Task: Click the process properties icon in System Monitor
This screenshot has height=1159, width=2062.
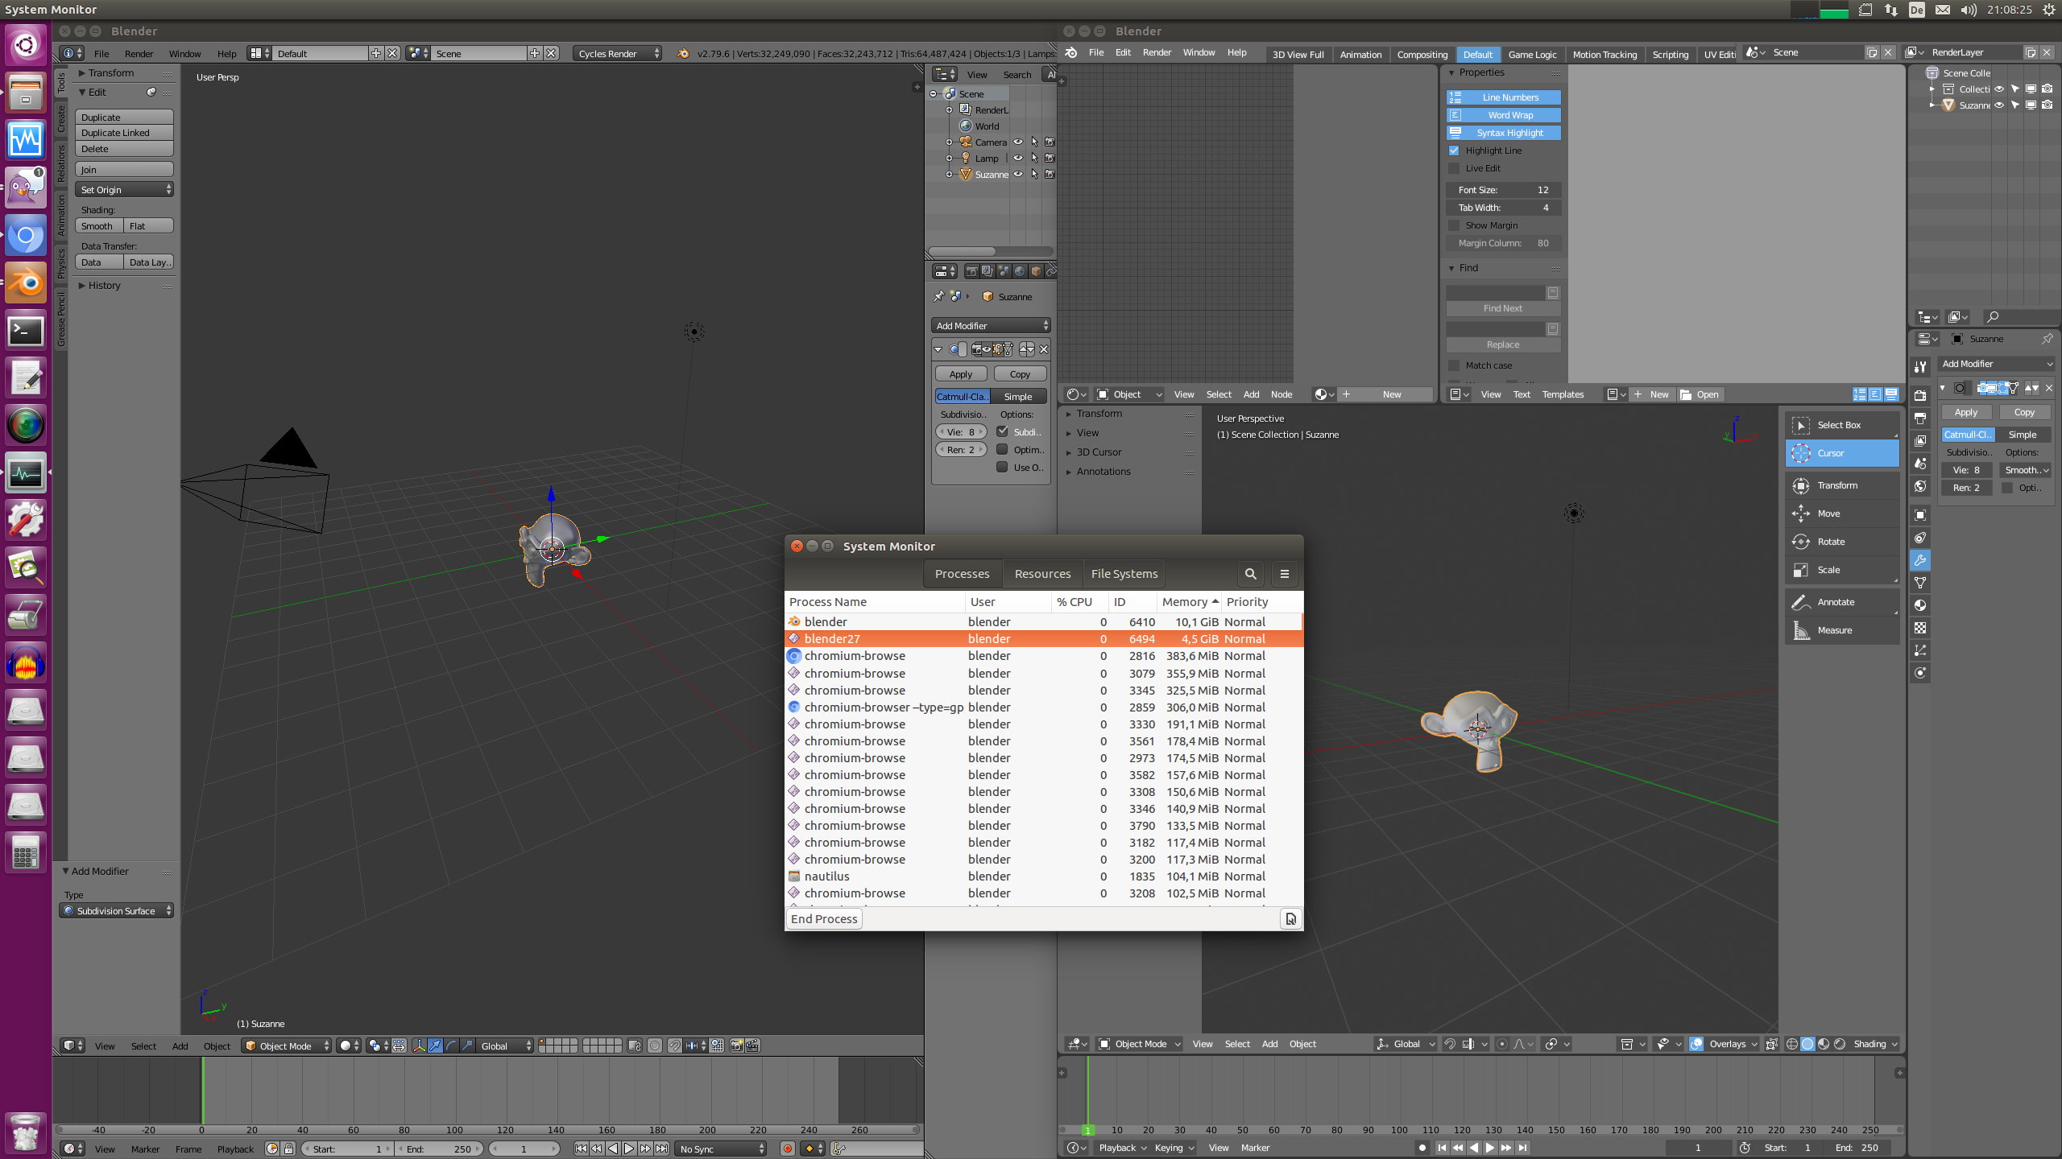Action: (x=1290, y=918)
